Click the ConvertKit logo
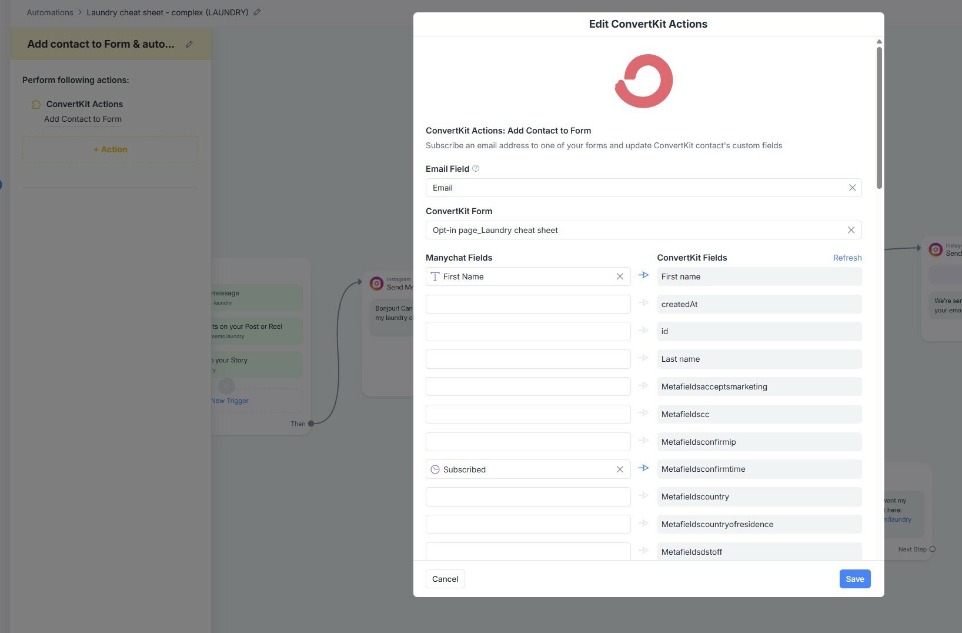 [644, 81]
